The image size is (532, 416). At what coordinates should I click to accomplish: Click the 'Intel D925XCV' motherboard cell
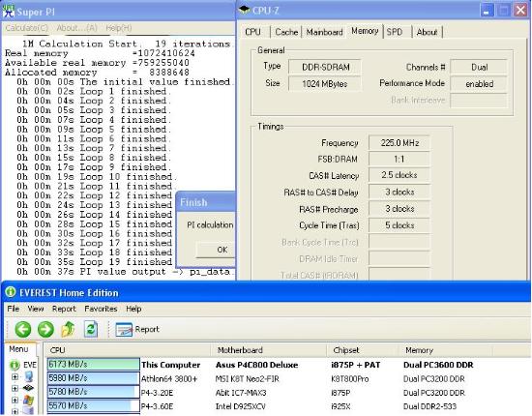coord(240,406)
